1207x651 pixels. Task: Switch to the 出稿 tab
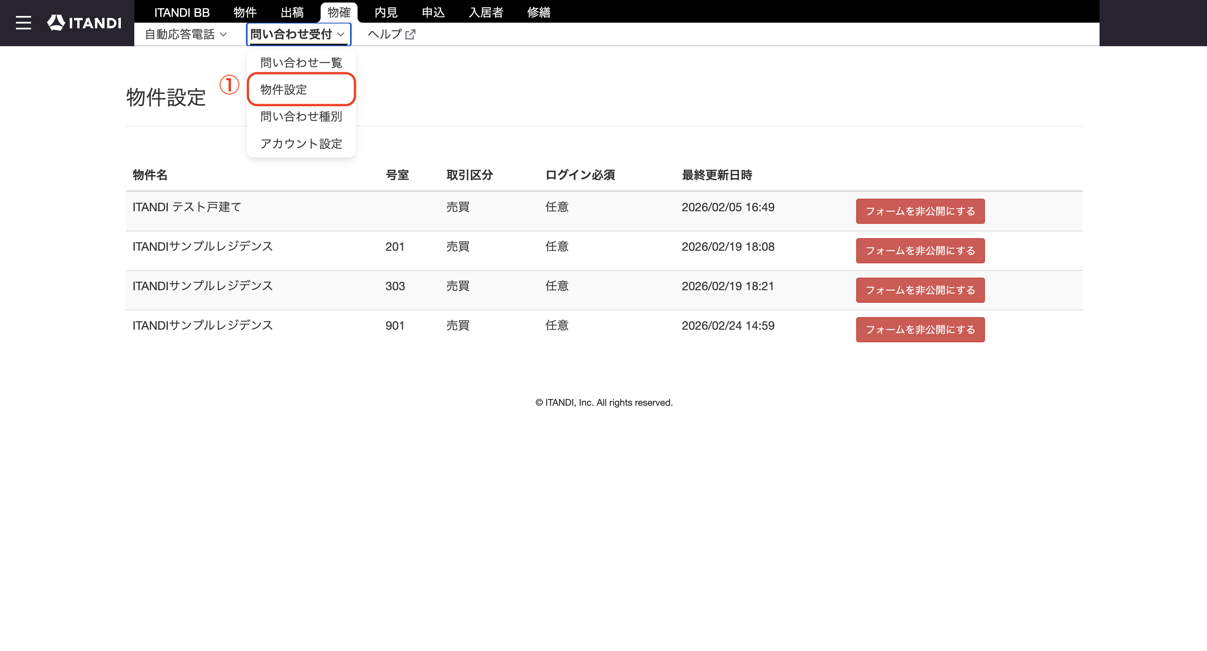(x=292, y=12)
